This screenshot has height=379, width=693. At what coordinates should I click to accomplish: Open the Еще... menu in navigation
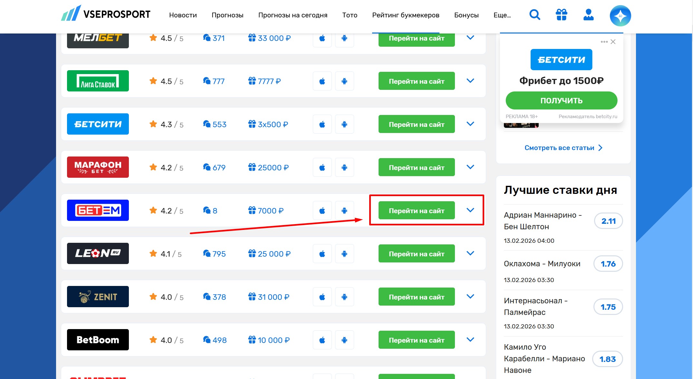(x=502, y=15)
